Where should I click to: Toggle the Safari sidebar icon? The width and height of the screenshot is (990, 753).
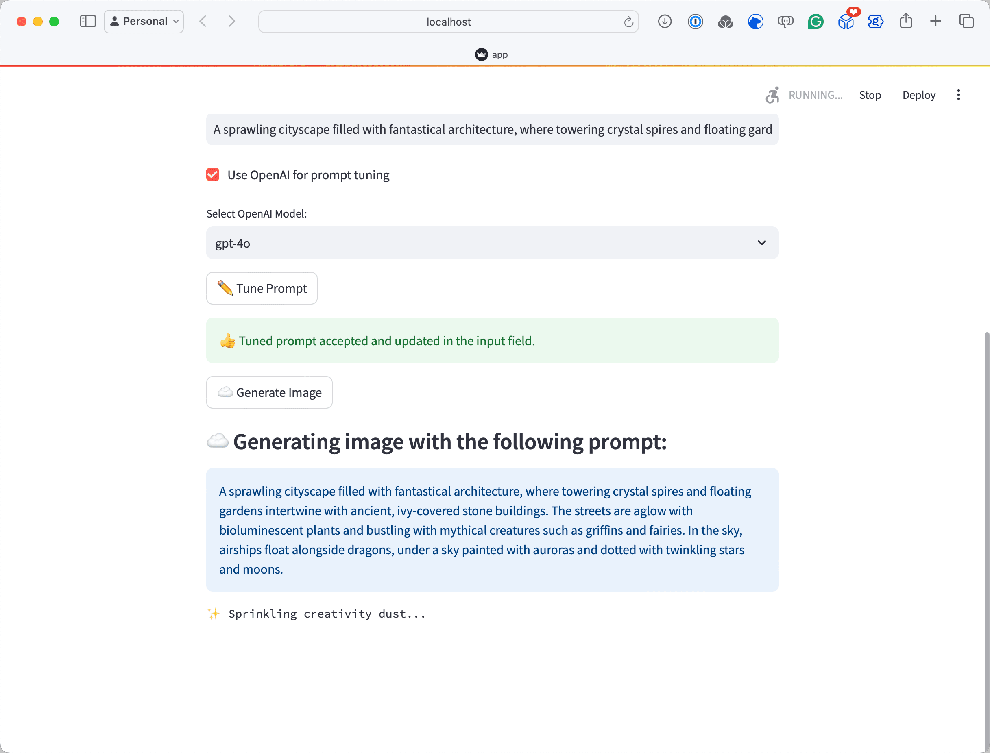pyautogui.click(x=87, y=21)
